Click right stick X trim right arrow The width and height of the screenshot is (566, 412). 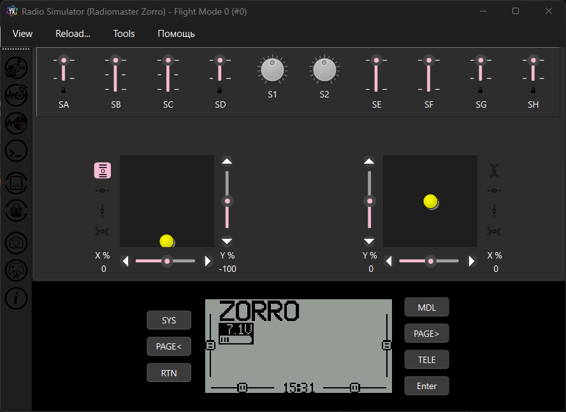pos(472,261)
